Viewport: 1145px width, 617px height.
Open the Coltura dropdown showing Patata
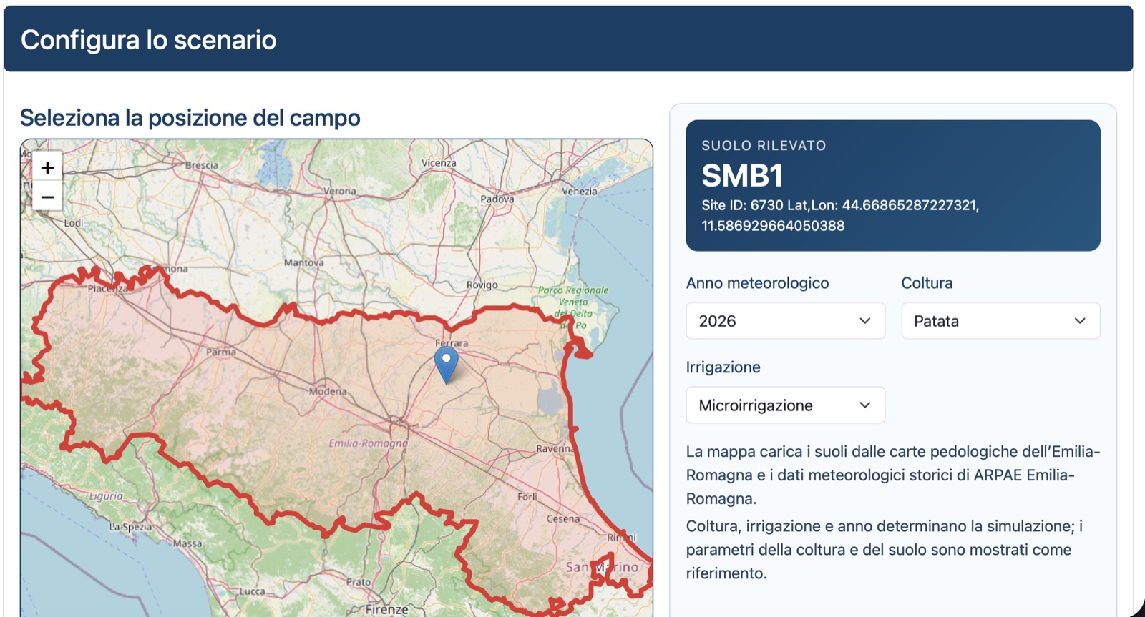[x=1000, y=321]
